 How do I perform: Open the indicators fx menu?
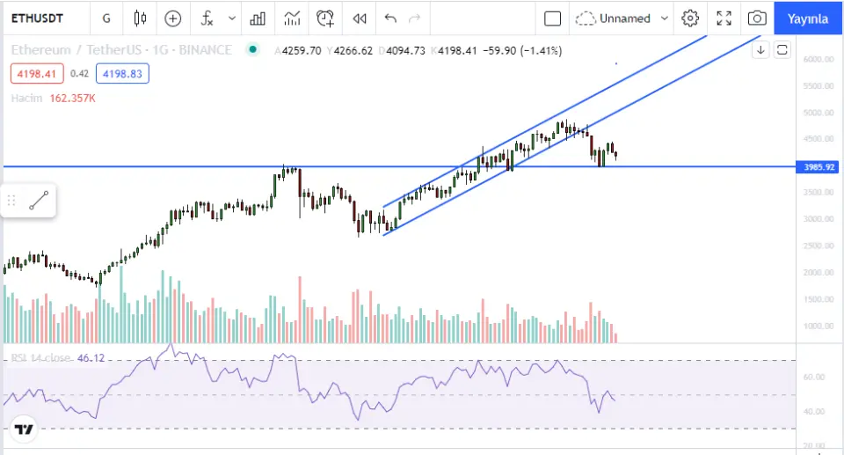[x=207, y=18]
